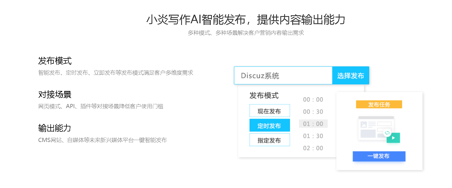The width and height of the screenshot is (452, 188).
Task: Click the refresh sync icon in illustration
Action: click(387, 133)
